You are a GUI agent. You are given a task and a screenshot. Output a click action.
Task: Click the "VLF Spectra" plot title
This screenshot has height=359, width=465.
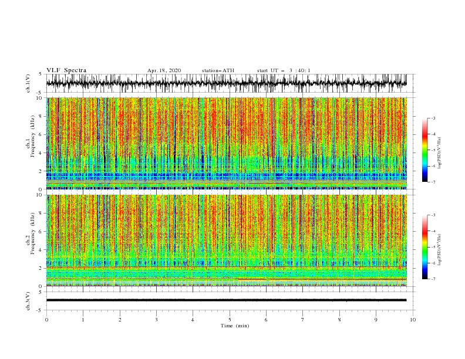tap(66, 70)
